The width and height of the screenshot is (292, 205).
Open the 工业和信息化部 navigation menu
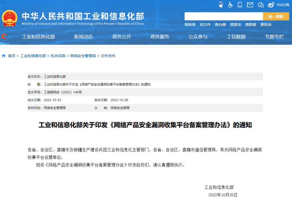coord(38,37)
